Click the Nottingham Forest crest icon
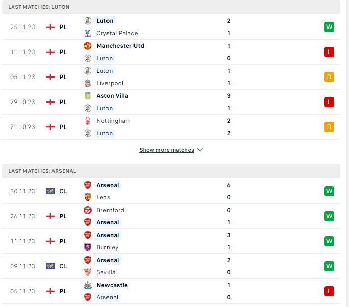Viewport: 349px width, 307px height. point(88,121)
